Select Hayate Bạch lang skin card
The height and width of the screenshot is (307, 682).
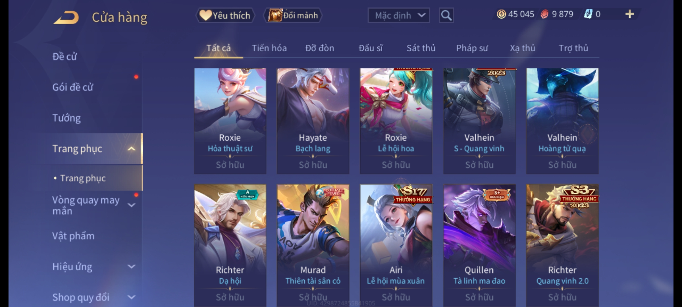313,121
